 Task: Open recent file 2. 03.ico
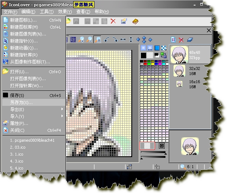[34, 147]
